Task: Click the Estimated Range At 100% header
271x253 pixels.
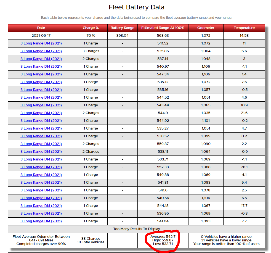Action: pos(163,28)
